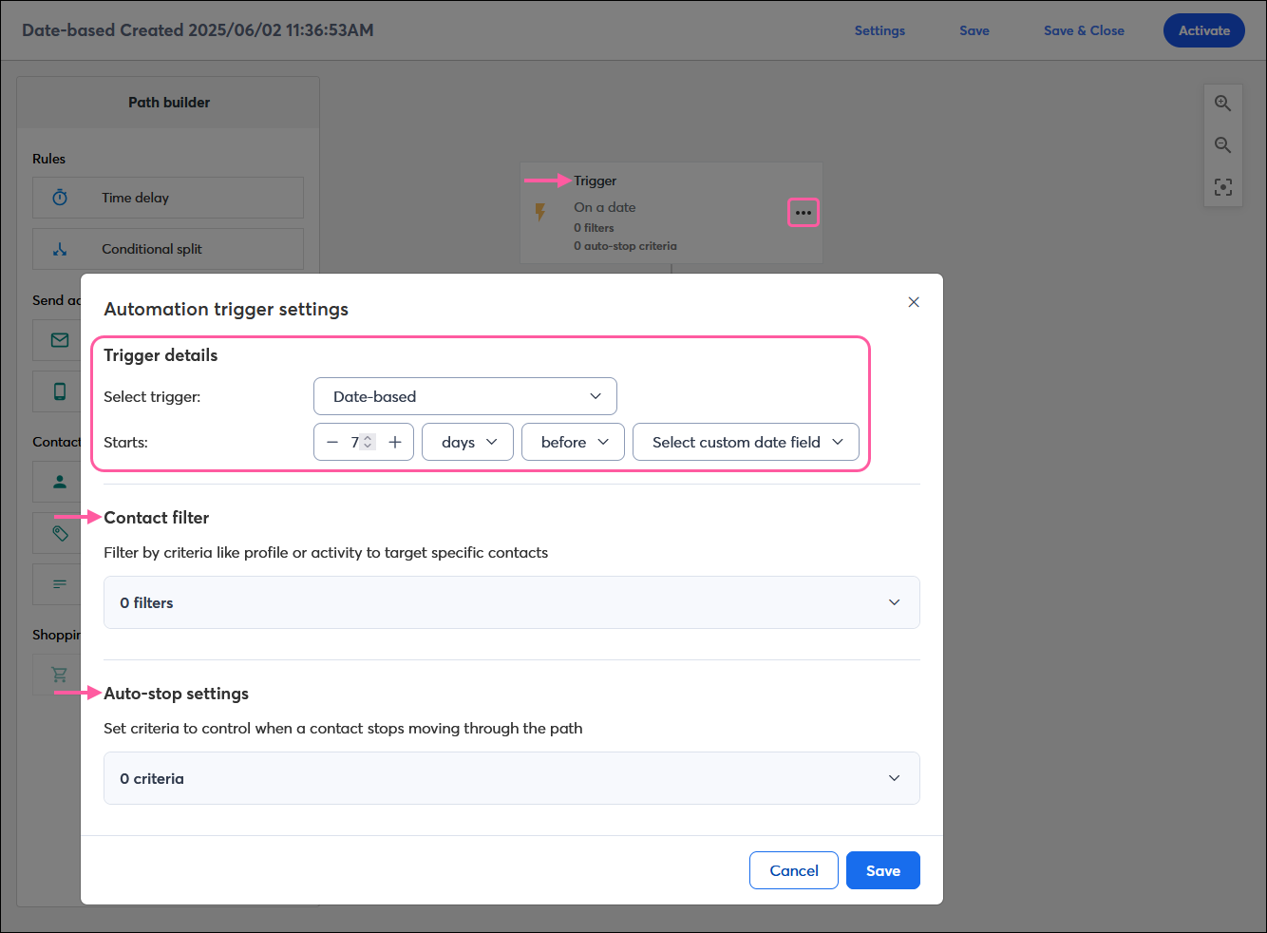The width and height of the screenshot is (1267, 933).
Task: Click the zoom out magnifier icon
Action: [x=1222, y=145]
